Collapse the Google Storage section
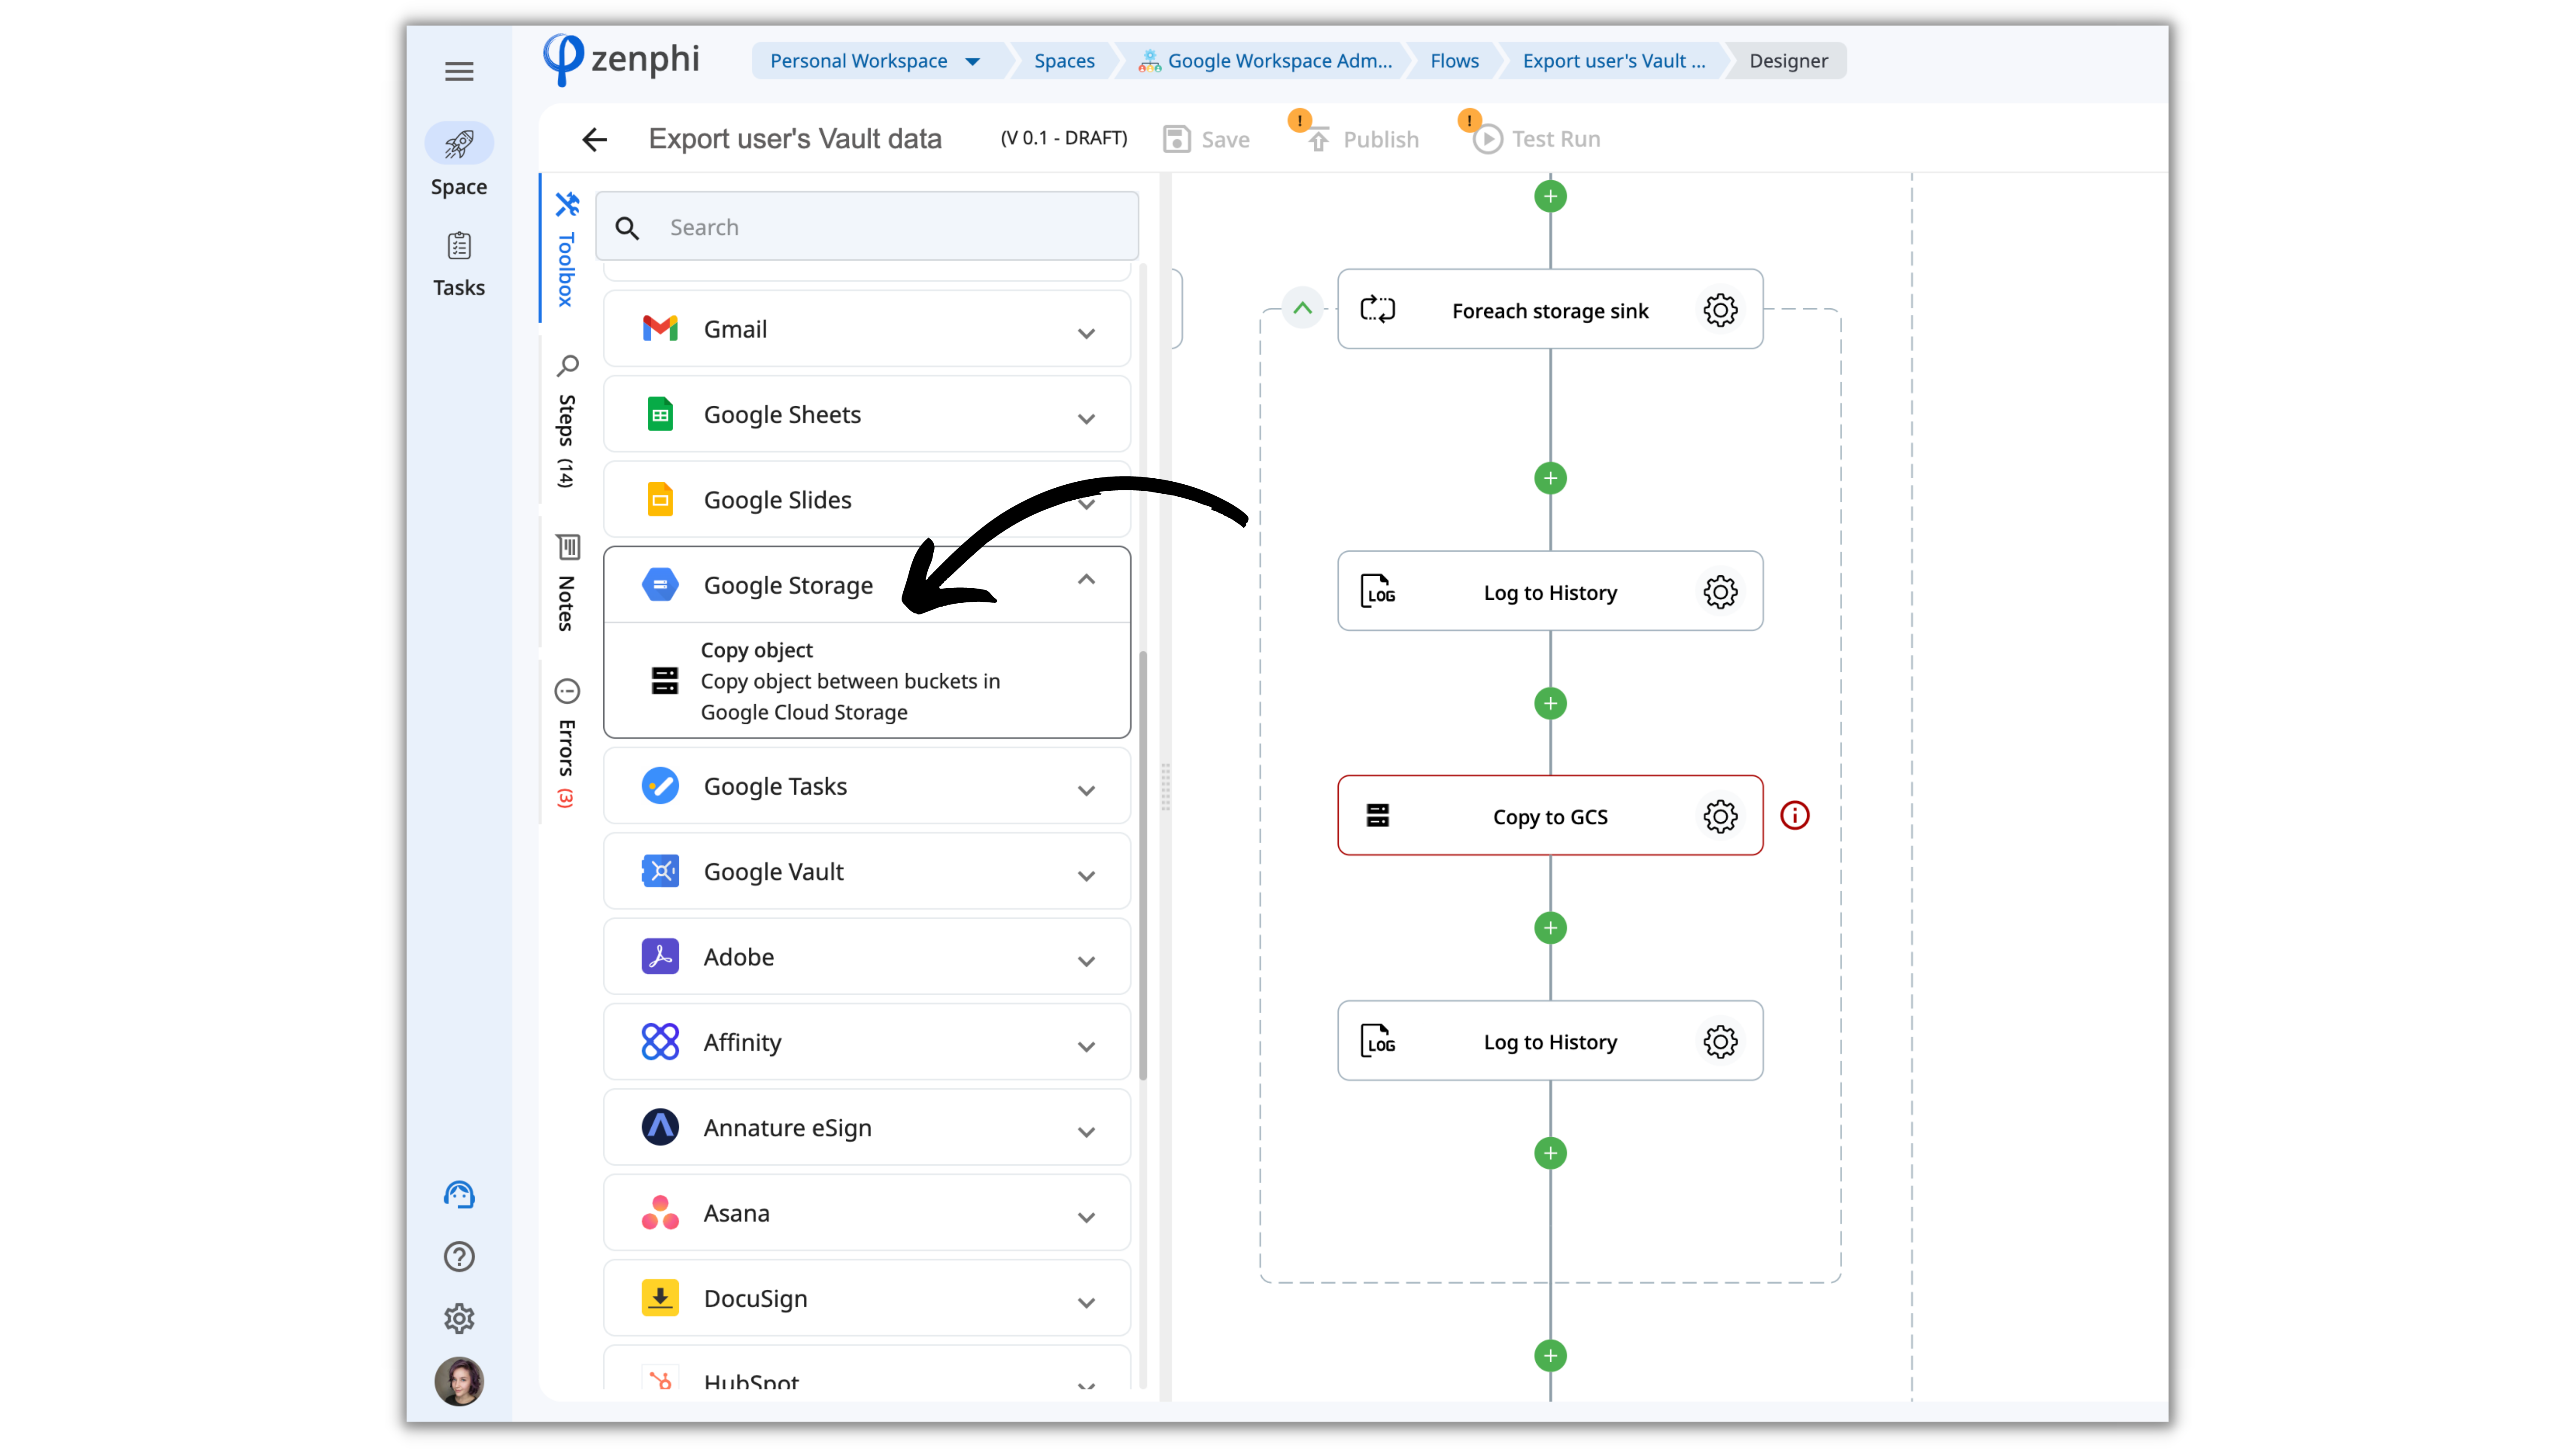 (x=1086, y=580)
